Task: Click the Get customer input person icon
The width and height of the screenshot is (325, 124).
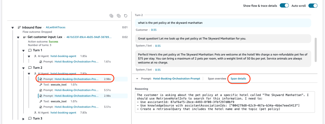Action: tap(25, 37)
